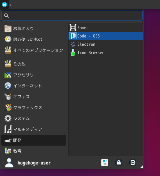The width and height of the screenshot is (160, 176).
Task: Open the settings toggle switches icon
Action: 105,163
